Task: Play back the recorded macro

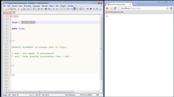Action: pos(94,9)
